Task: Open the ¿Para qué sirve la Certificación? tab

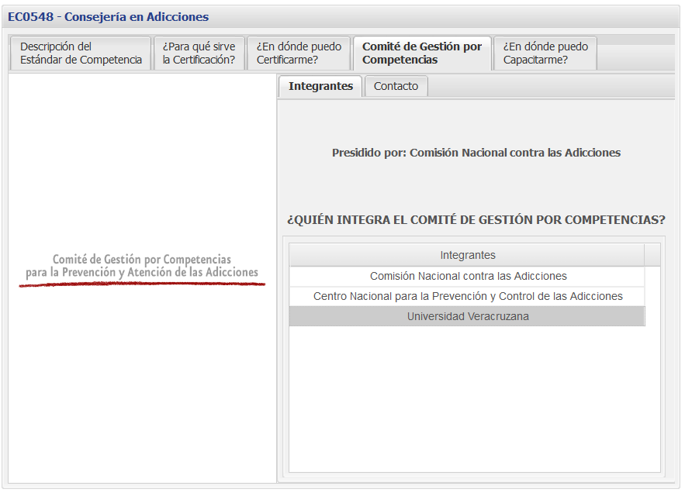Action: coord(199,53)
